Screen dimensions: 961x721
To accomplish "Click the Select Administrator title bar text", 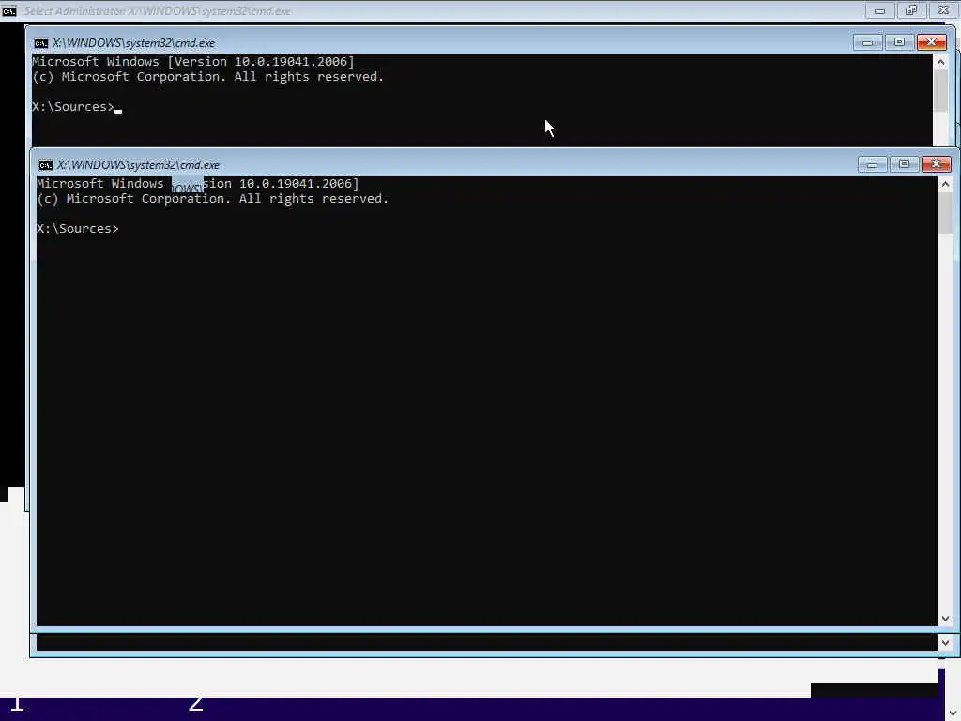I will [x=158, y=11].
